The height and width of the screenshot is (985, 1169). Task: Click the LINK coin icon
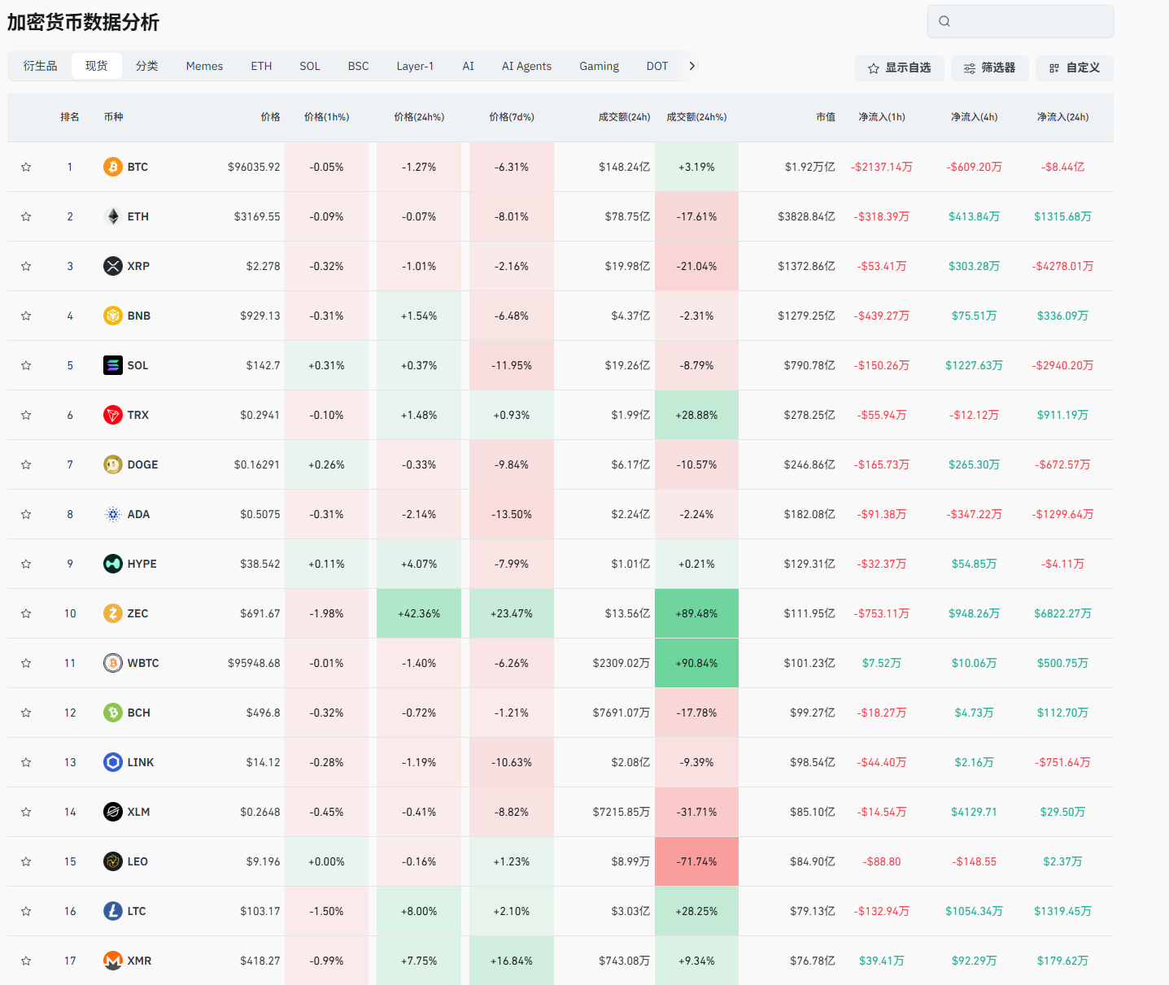coord(113,762)
